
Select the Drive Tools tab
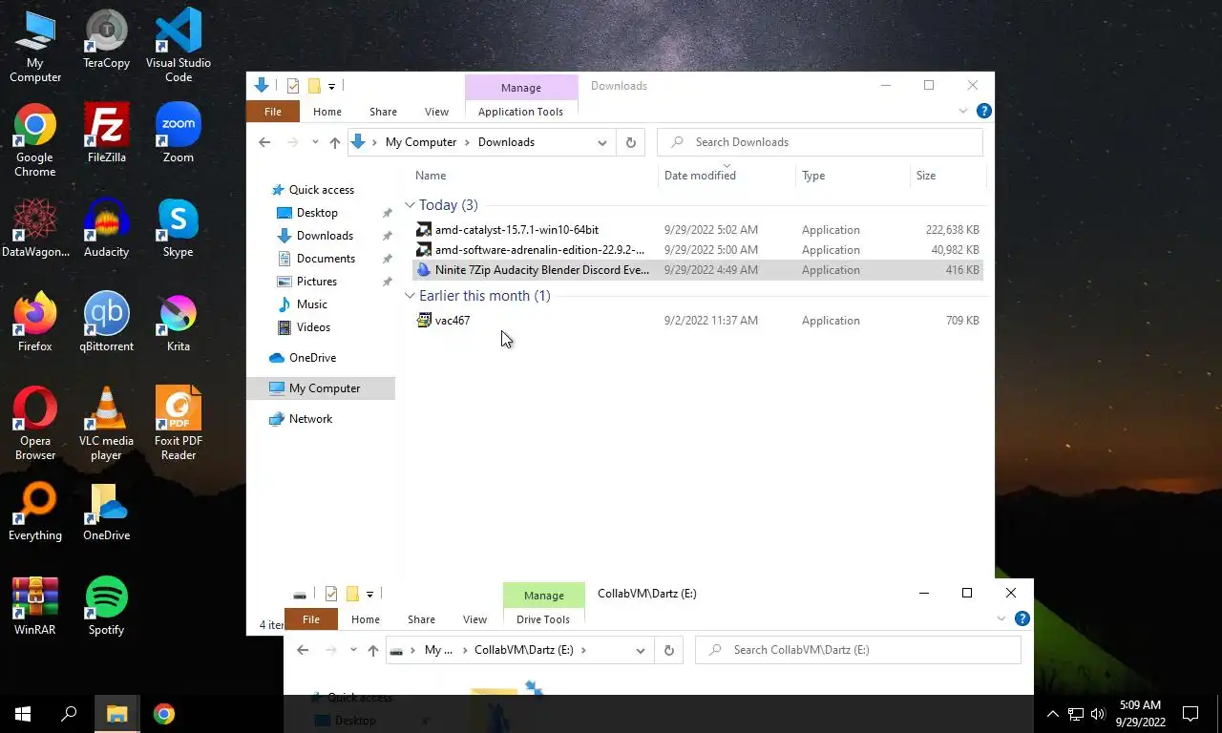point(543,619)
